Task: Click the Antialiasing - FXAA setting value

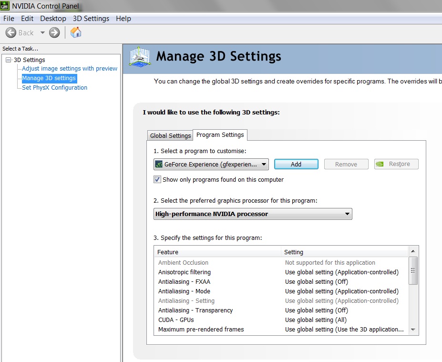Action: point(316,282)
